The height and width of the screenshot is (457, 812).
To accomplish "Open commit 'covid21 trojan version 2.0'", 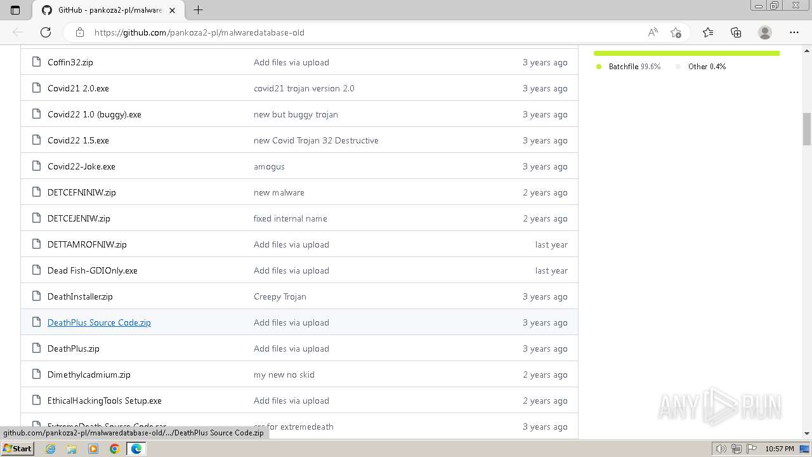I will coord(304,88).
